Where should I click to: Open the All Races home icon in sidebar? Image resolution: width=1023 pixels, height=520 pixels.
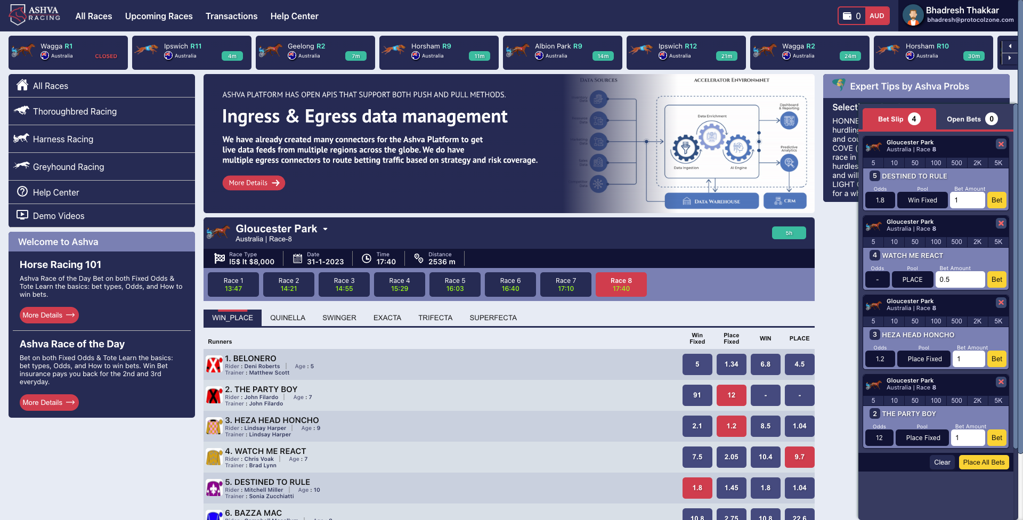click(x=22, y=85)
